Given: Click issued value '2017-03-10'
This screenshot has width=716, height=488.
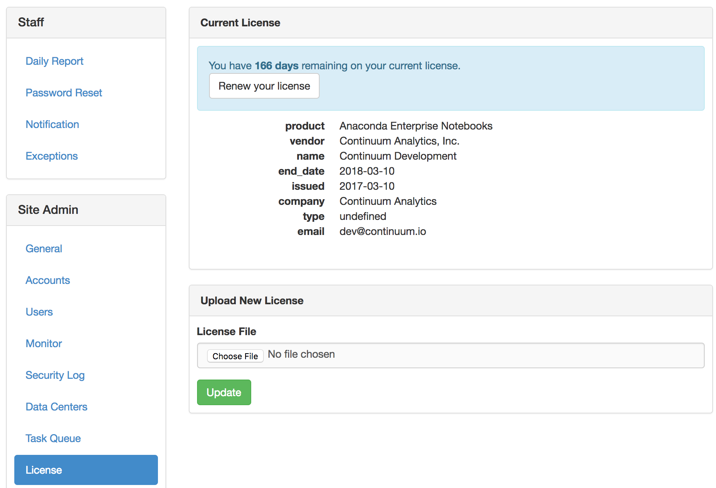Looking at the screenshot, I should pos(367,186).
